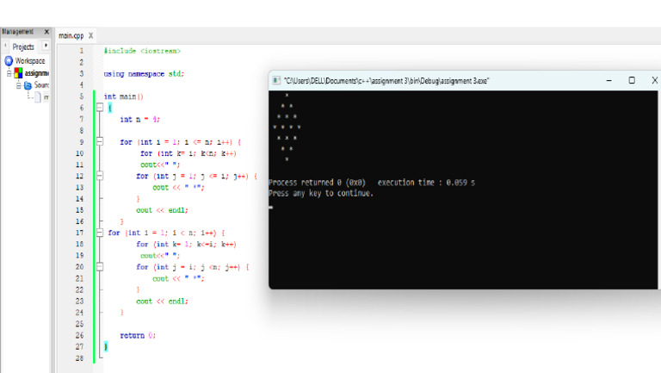Collapse the Sources folder branch
This screenshot has width=661, height=373.
pos(19,85)
